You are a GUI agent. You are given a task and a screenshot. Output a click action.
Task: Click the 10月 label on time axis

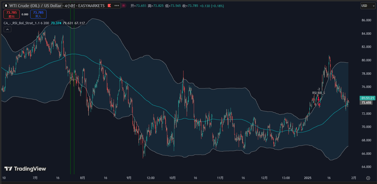pyautogui.click(x=172, y=178)
